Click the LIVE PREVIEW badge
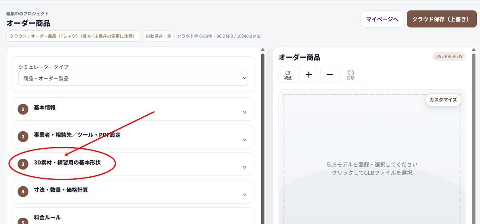This screenshot has width=480, height=224. 449,56
